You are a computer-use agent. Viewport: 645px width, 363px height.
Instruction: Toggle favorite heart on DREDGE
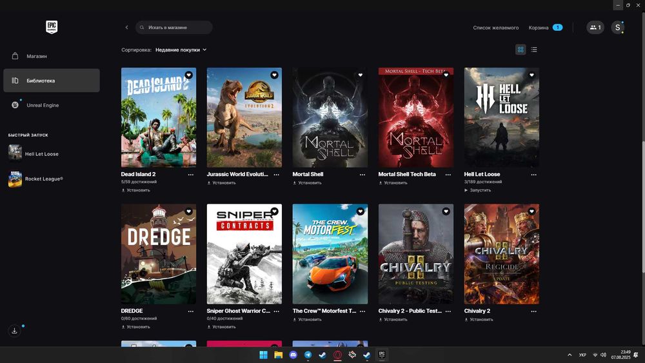189,211
